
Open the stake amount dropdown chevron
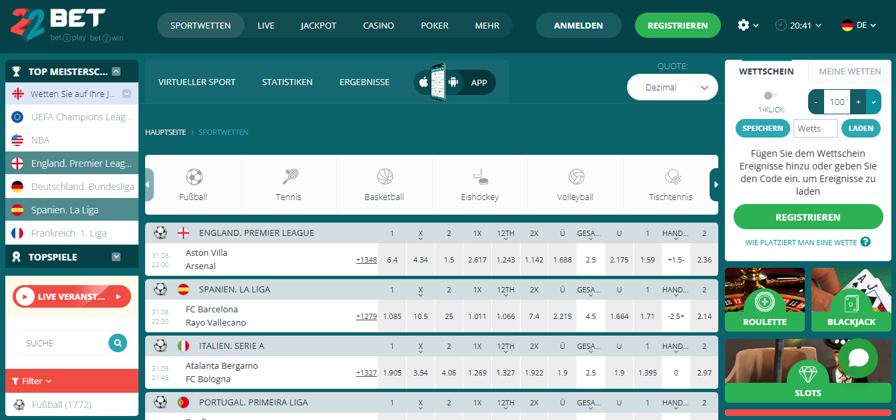click(x=874, y=102)
